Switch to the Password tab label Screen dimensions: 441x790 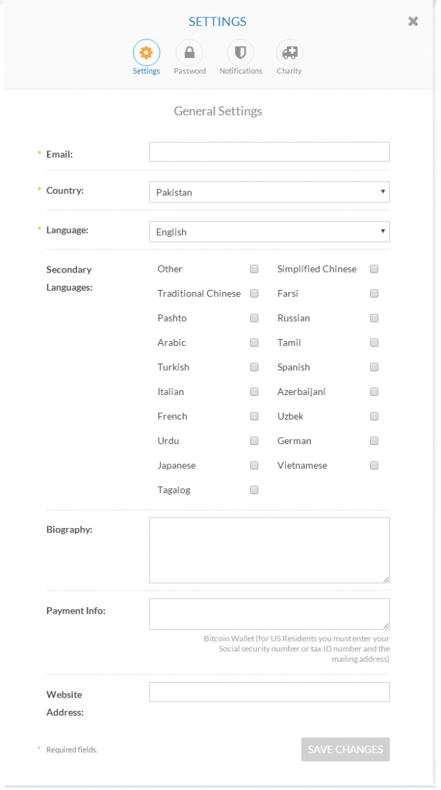(190, 71)
